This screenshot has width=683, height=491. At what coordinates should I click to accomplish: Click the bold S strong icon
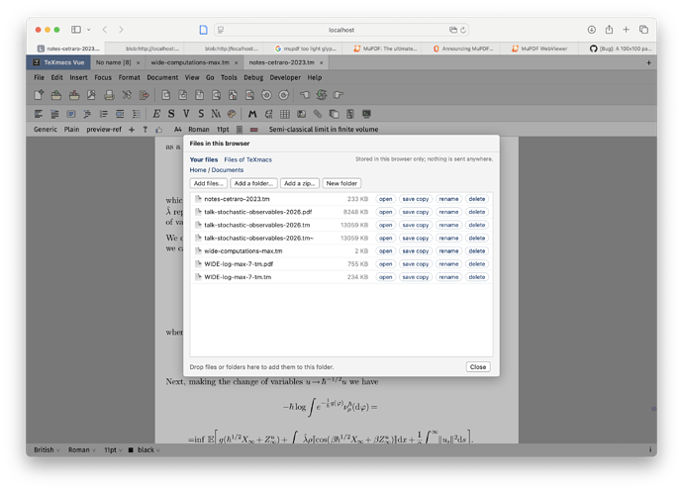(x=171, y=114)
